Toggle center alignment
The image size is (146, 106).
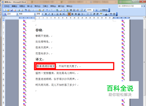72,14
